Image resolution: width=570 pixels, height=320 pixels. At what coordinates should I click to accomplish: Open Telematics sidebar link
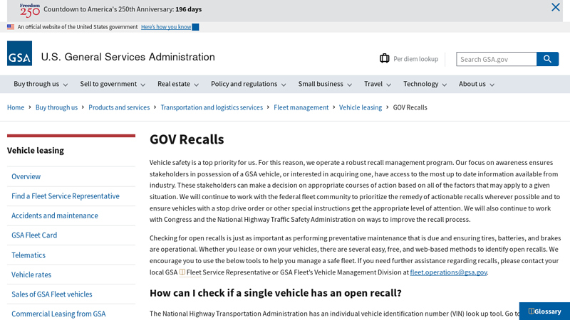coord(28,255)
